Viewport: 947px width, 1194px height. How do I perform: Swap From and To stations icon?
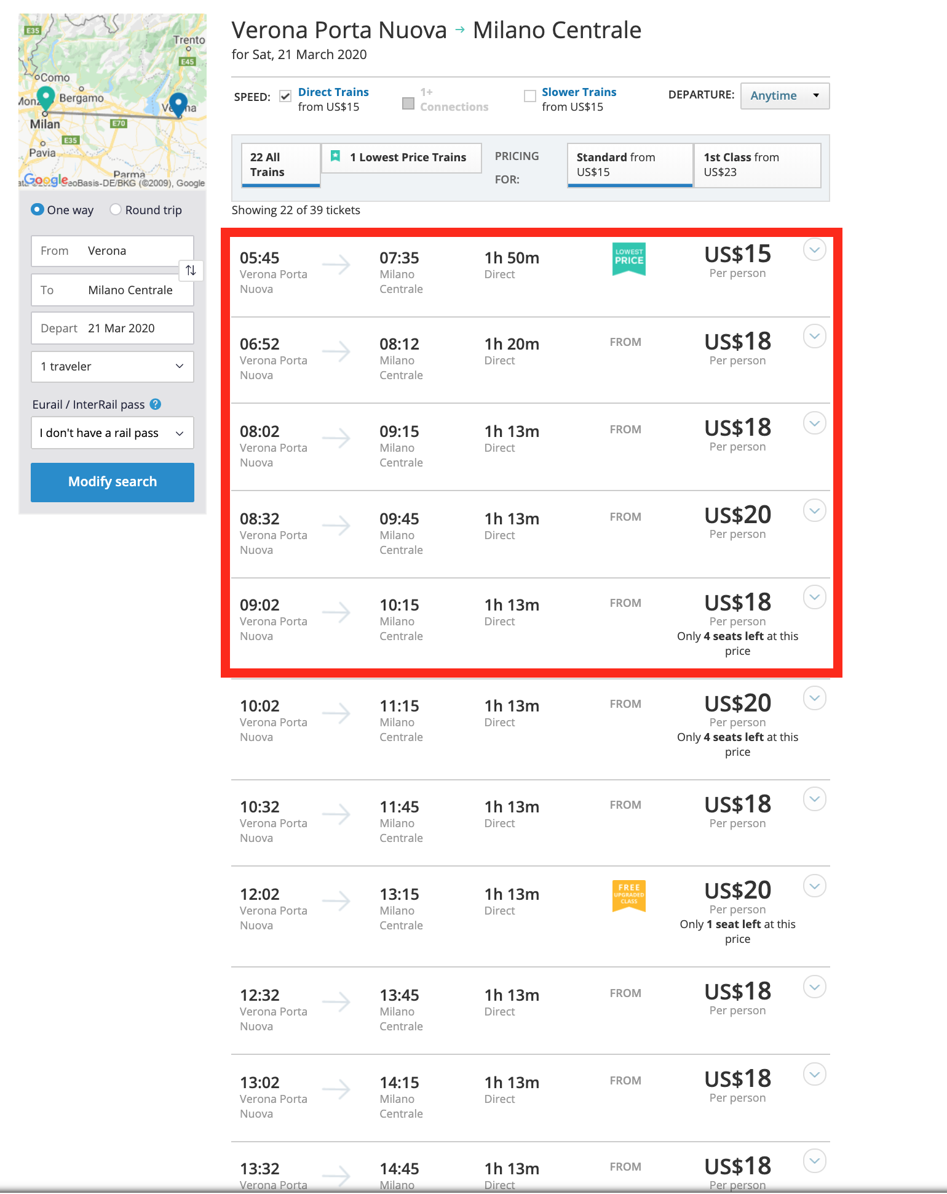click(191, 270)
